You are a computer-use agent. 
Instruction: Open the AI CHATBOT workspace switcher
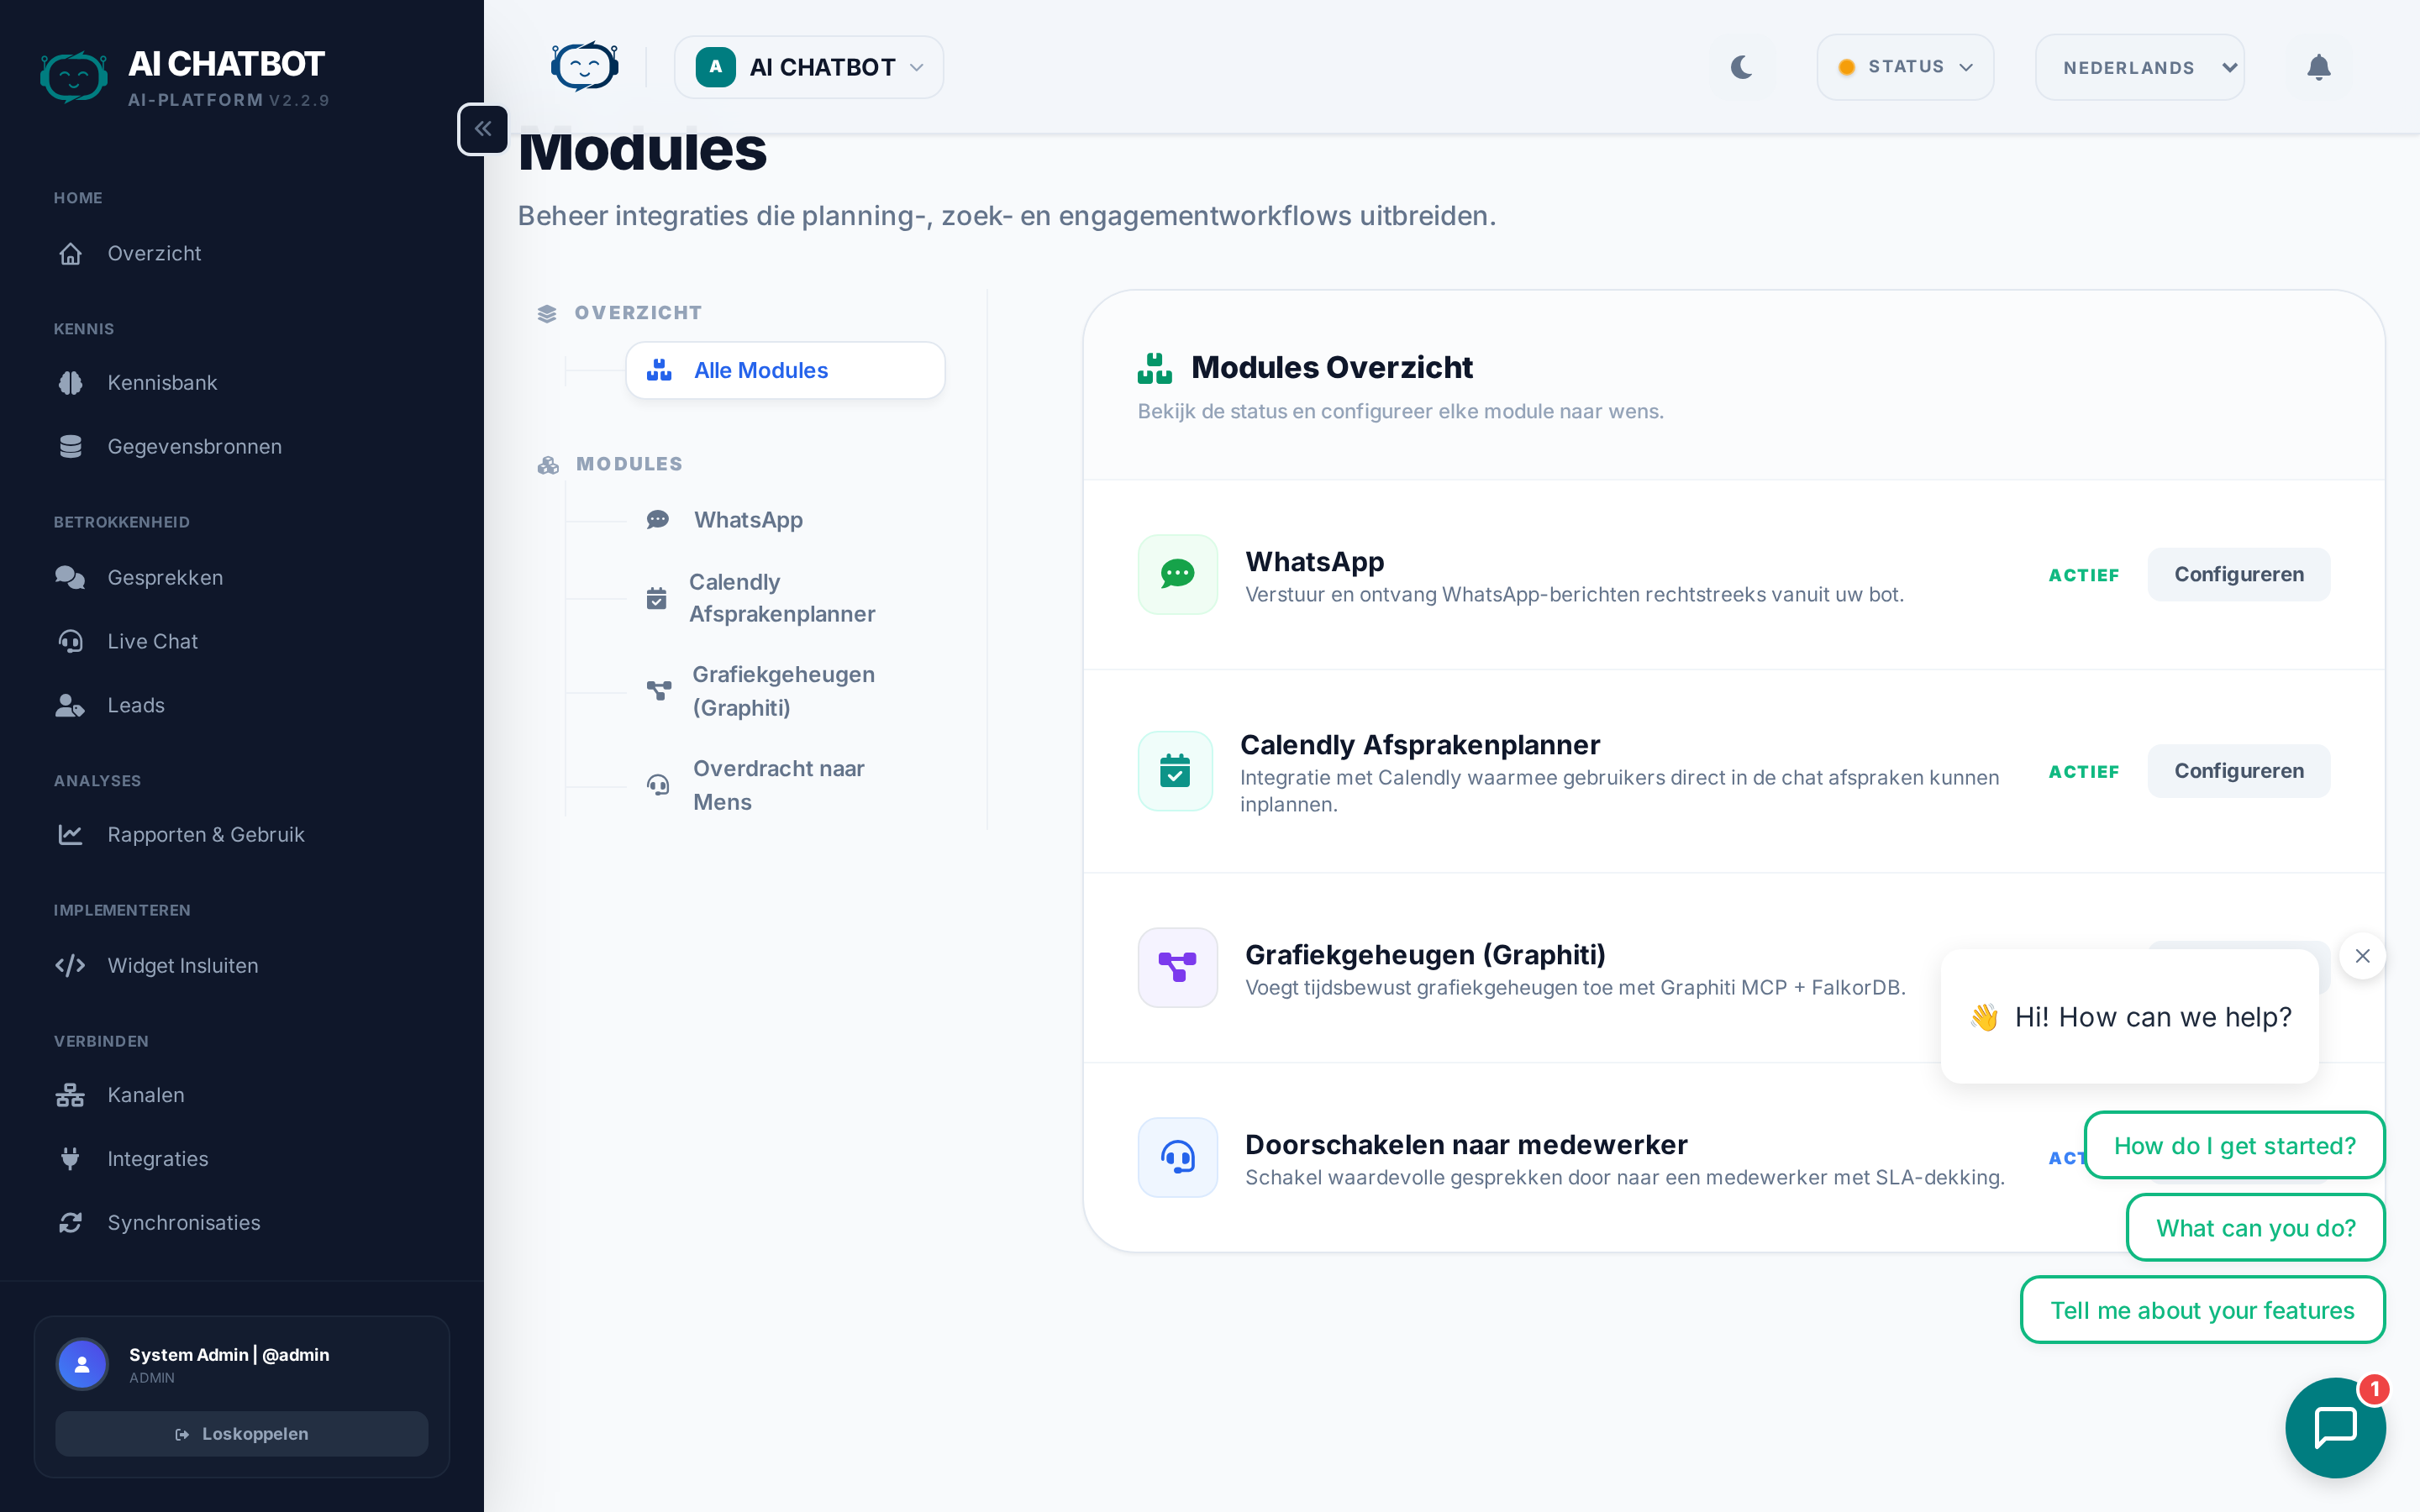tap(808, 67)
